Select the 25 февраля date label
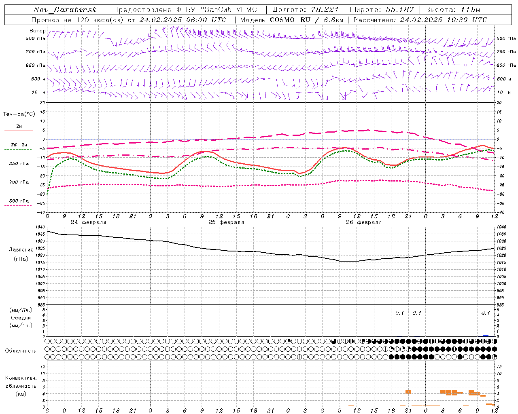The width and height of the screenshot is (518, 414). click(226, 222)
